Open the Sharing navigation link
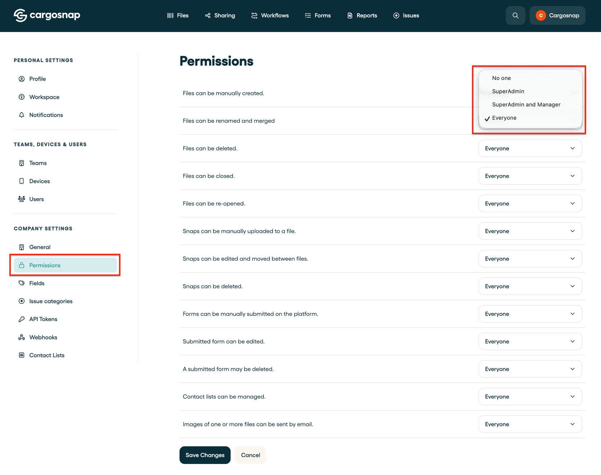601x475 pixels. [220, 15]
